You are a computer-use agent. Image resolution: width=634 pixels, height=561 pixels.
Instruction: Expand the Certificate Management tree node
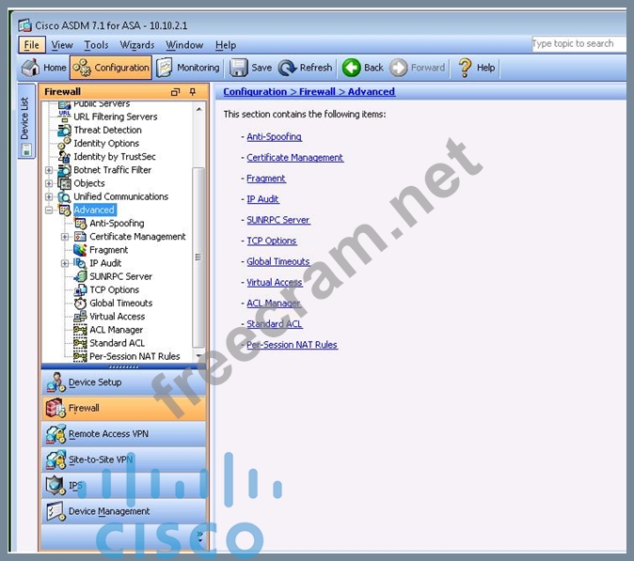(x=65, y=237)
